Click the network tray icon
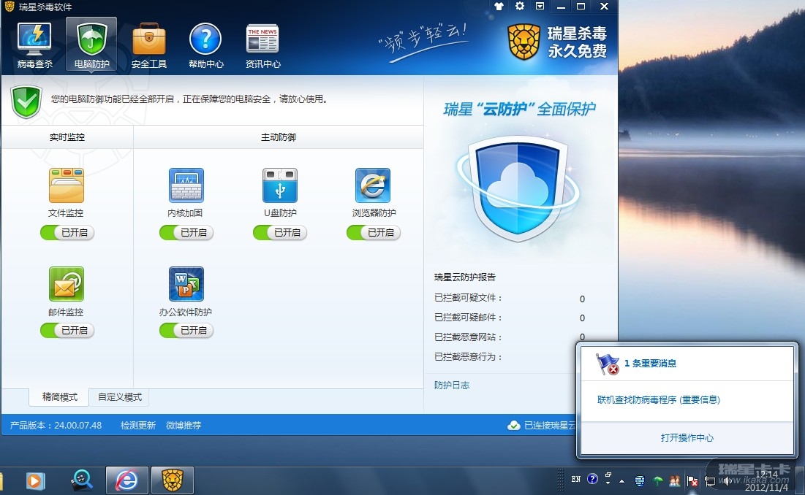This screenshot has height=495, width=805. pyautogui.click(x=709, y=480)
